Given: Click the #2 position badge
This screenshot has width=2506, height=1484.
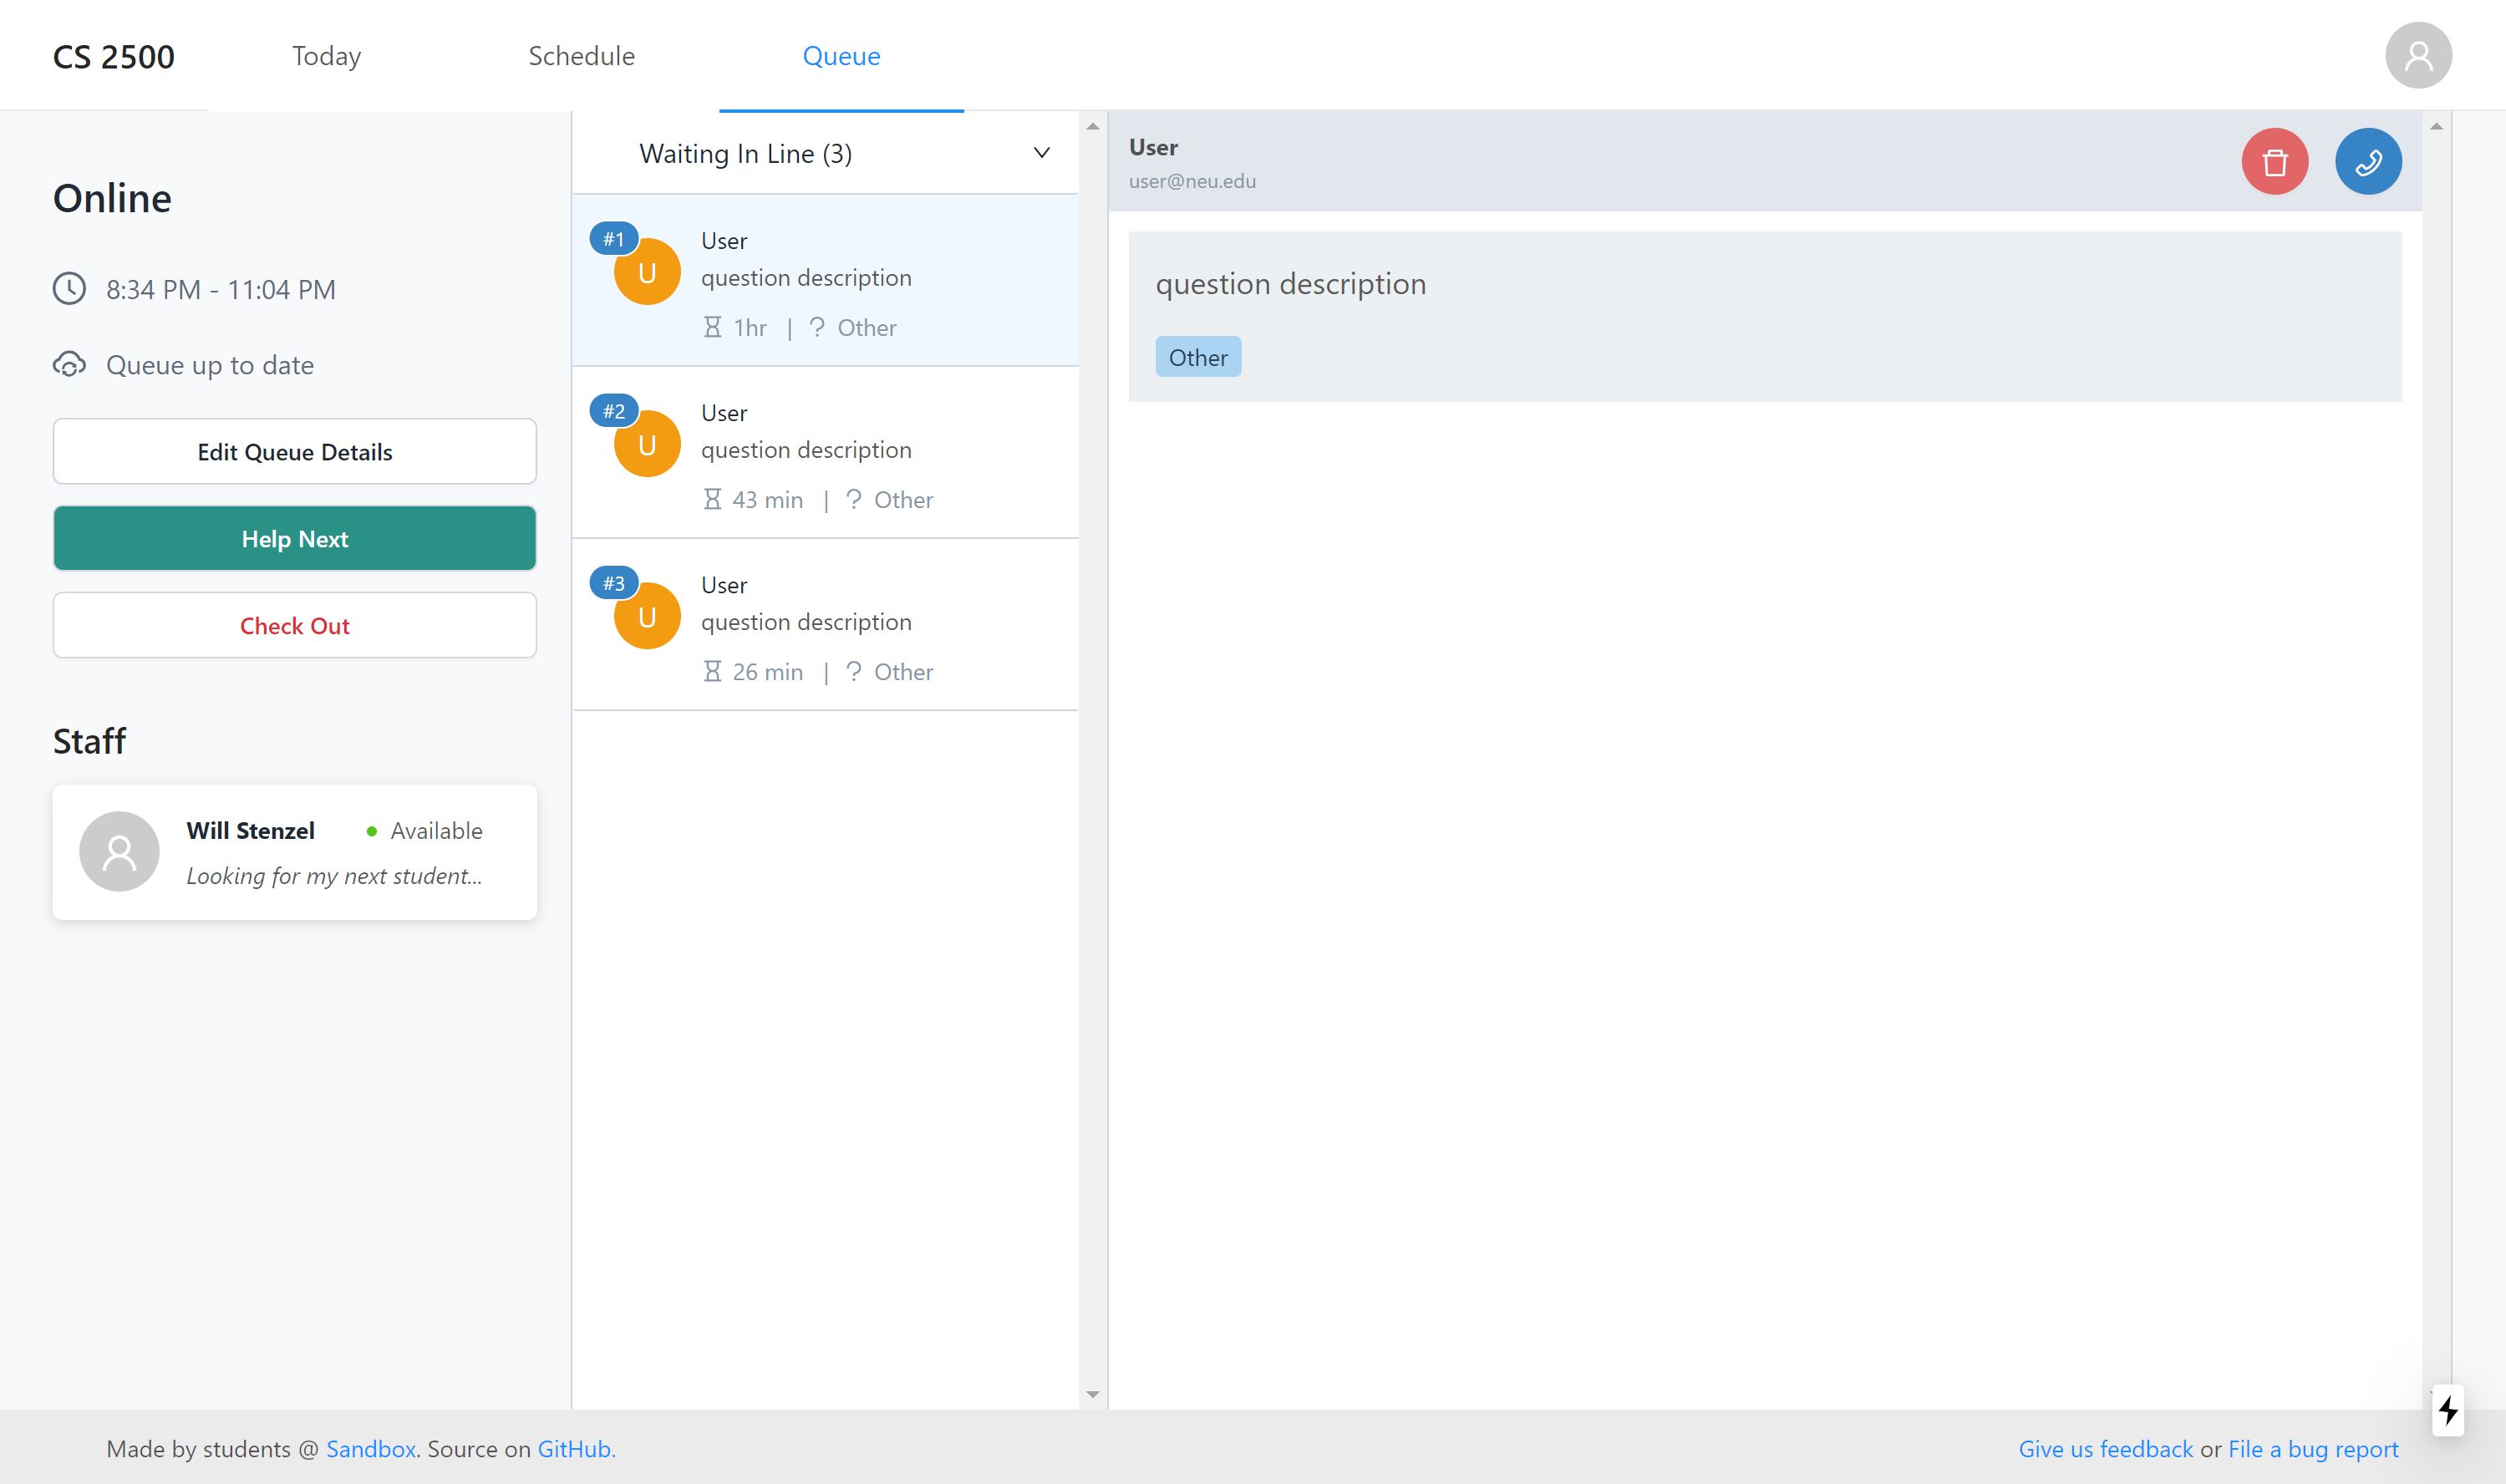Looking at the screenshot, I should [613, 411].
